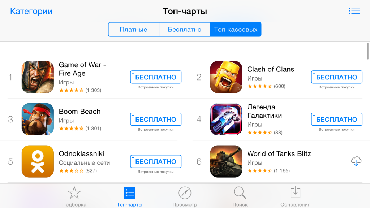
Task: Click the vertical scrollbar on the right
Action: coord(367,51)
